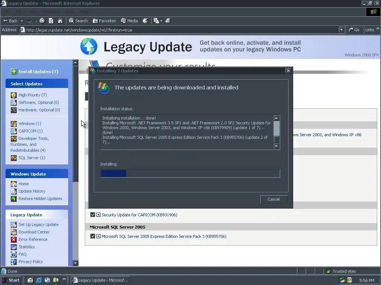Open the Tools menu

[x=70, y=12]
